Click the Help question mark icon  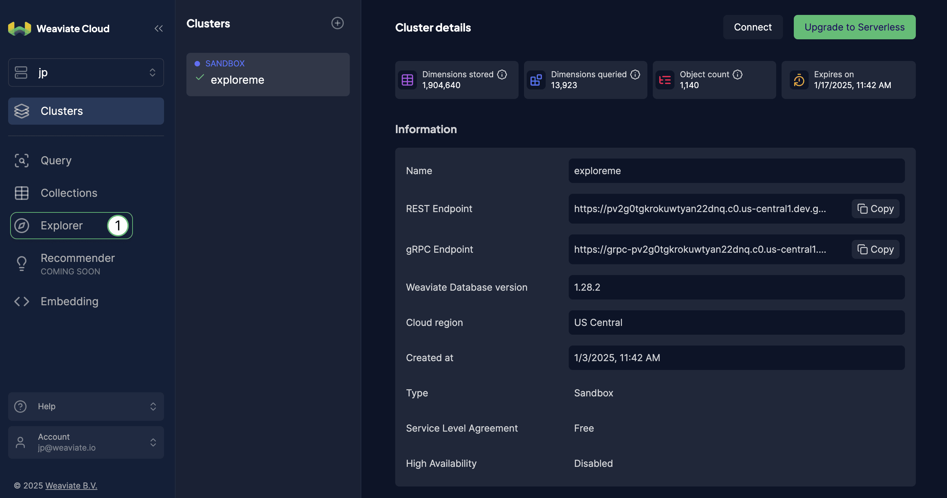pyautogui.click(x=20, y=406)
